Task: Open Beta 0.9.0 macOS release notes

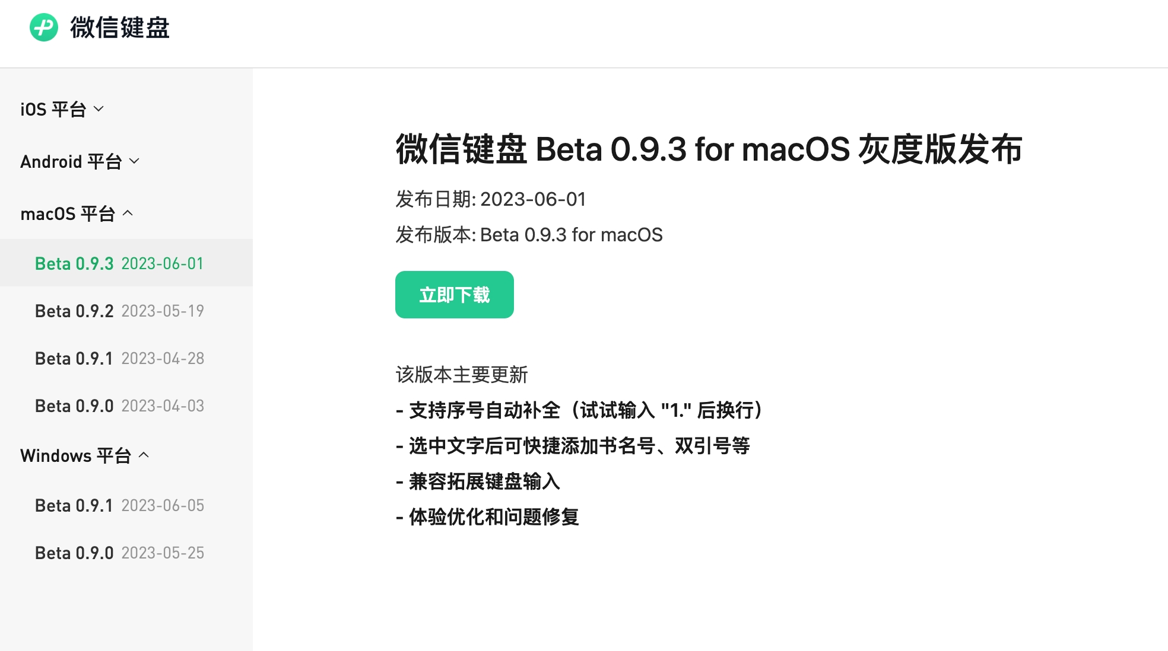Action: (x=119, y=406)
